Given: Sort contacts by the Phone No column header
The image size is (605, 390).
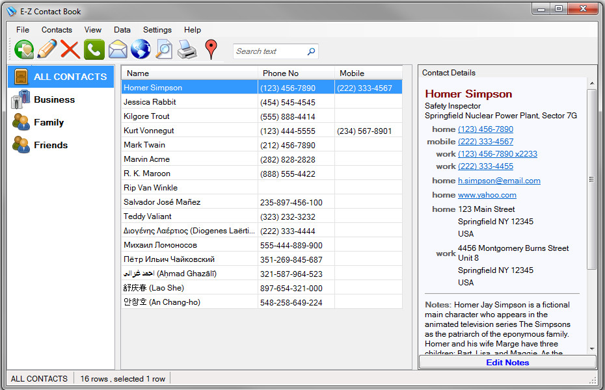Looking at the screenshot, I should coord(296,73).
